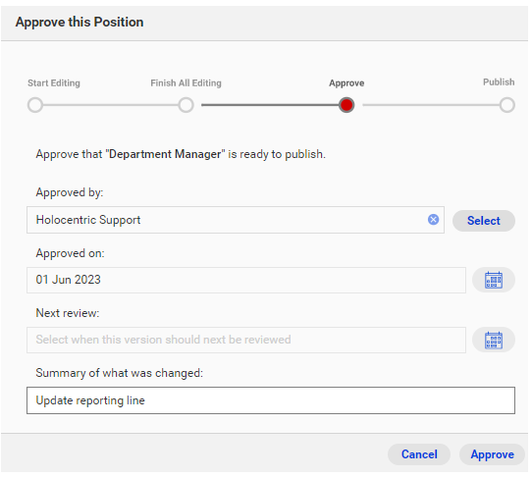532x477 pixels.
Task: Click the Approved on date field
Action: (246, 280)
